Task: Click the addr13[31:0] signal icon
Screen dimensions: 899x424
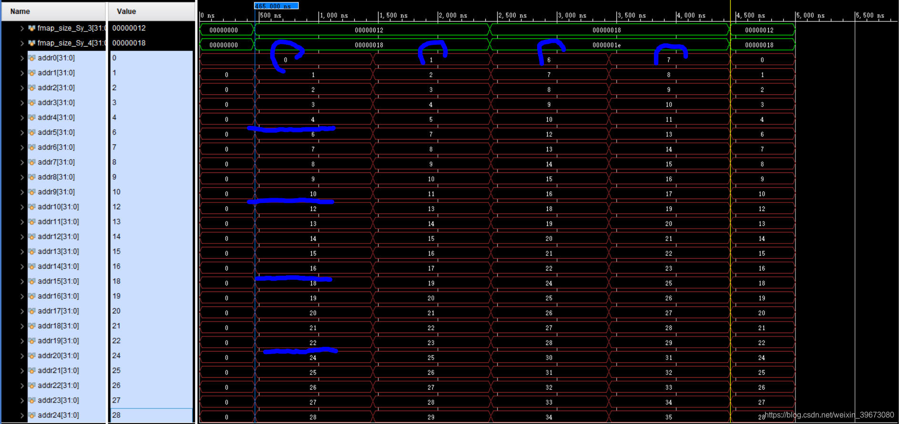Action: (32, 252)
